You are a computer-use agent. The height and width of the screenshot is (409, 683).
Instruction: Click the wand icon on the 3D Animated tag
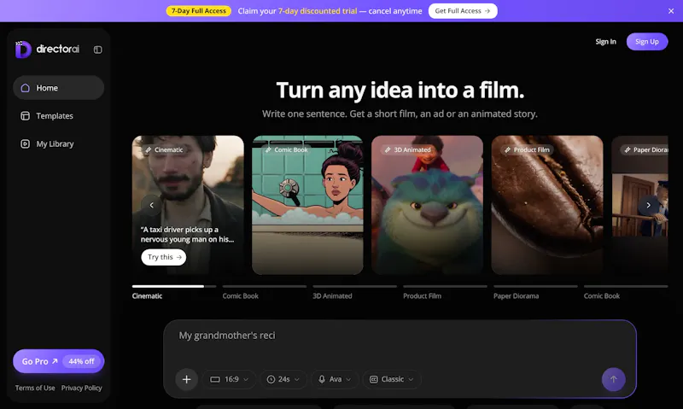point(388,149)
